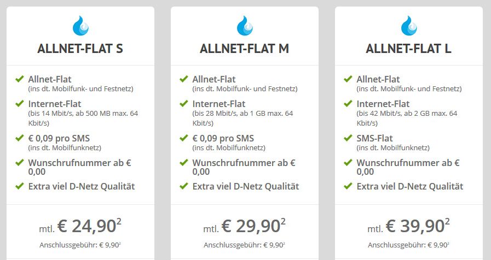Image resolution: width=491 pixels, height=260 pixels.
Task: Click the water drop icon above ALLNET-FLAT M
Action: pos(245,26)
